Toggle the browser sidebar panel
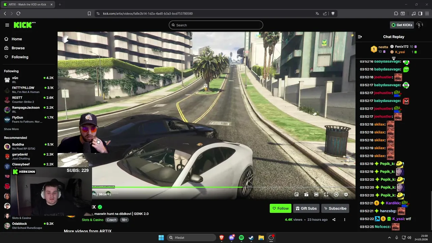The height and width of the screenshot is (243, 432). coord(420,13)
